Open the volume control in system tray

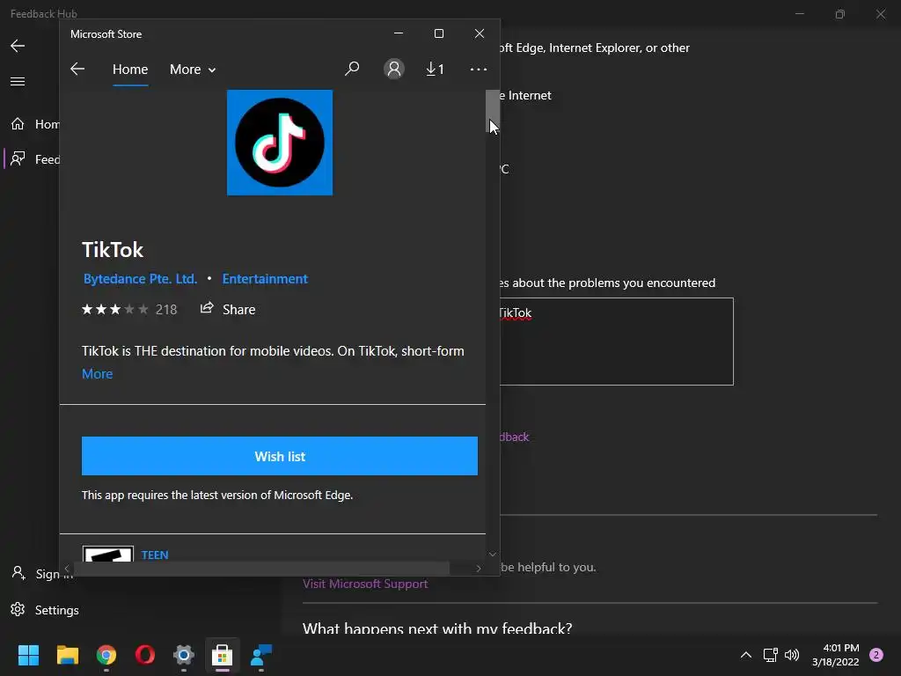click(x=792, y=655)
